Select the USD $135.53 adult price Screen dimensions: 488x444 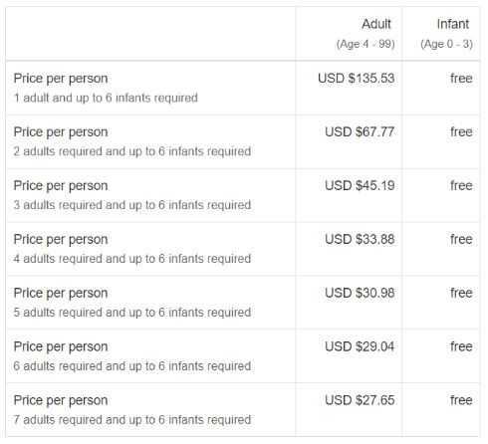click(356, 79)
